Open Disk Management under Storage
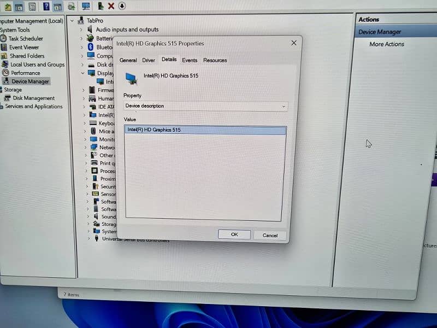Image resolution: width=437 pixels, height=328 pixels. pos(33,98)
